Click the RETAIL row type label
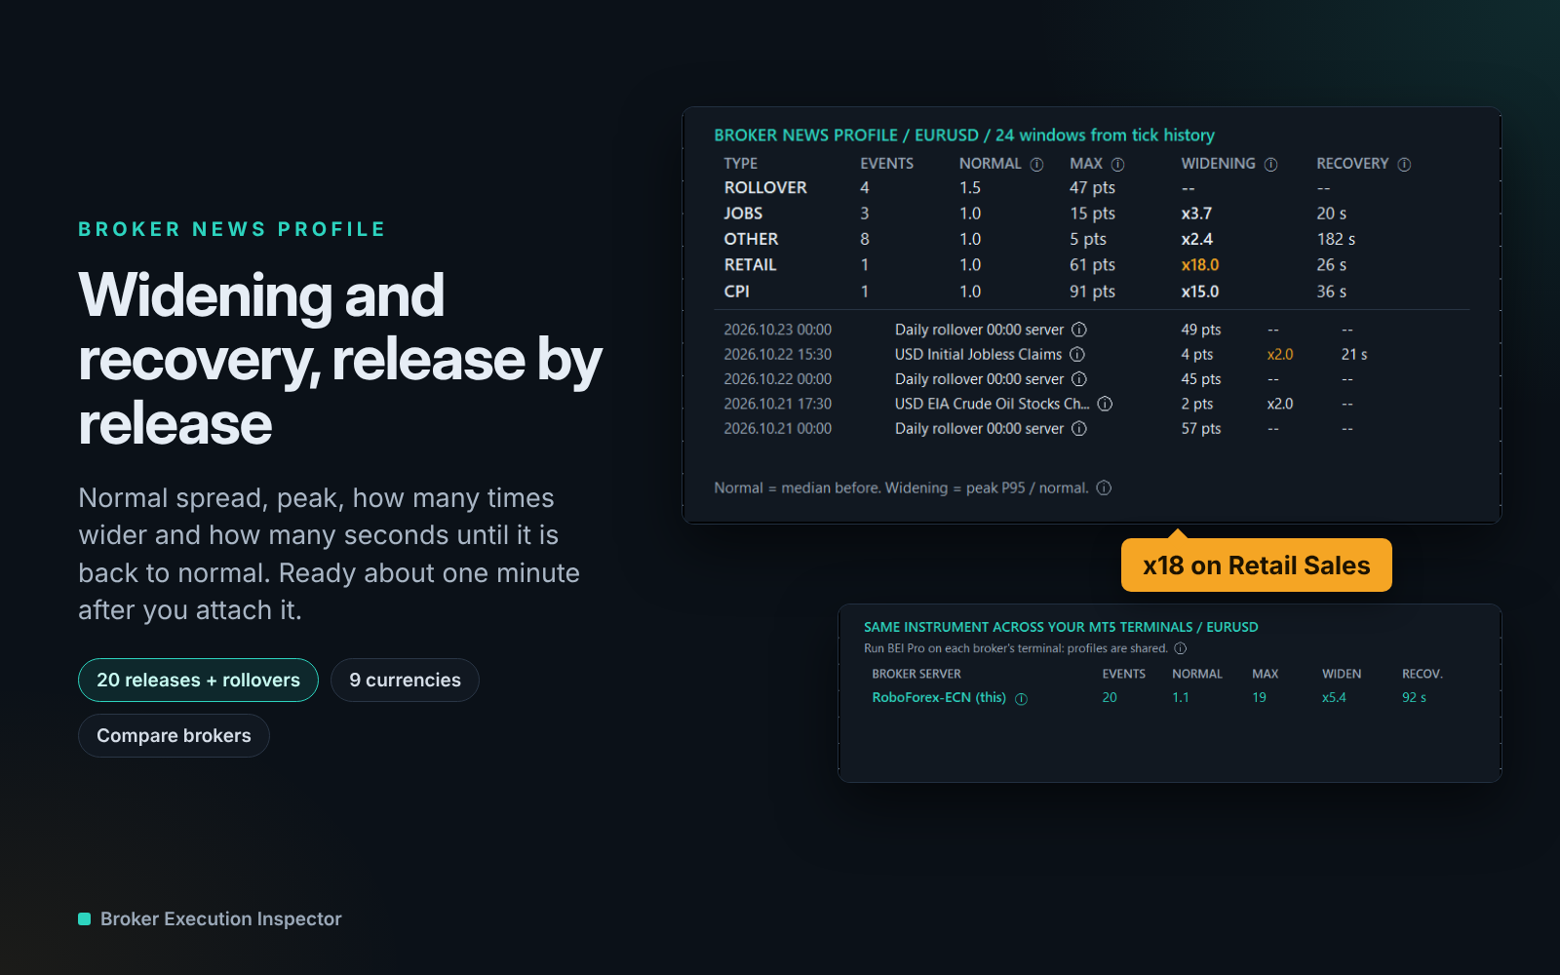Viewport: 1560px width, 975px height. point(750,265)
